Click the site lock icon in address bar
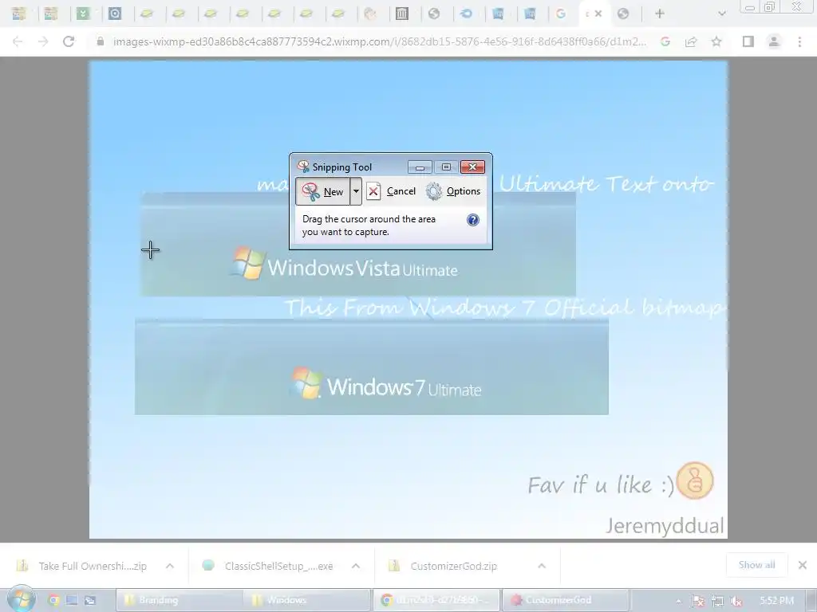The height and width of the screenshot is (612, 817). tap(100, 41)
